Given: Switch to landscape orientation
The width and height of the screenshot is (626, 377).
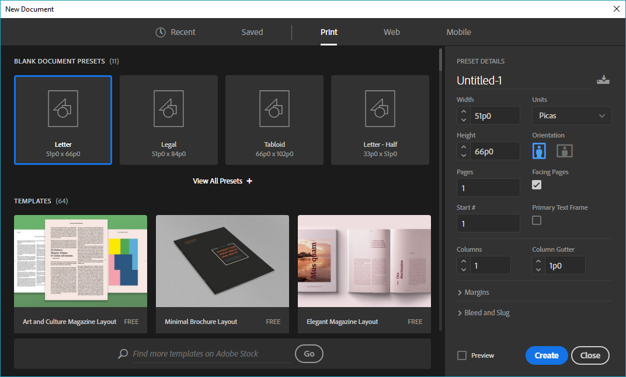Looking at the screenshot, I should tap(564, 150).
